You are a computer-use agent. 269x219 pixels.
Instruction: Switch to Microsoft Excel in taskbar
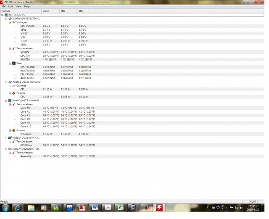(x=121, y=208)
